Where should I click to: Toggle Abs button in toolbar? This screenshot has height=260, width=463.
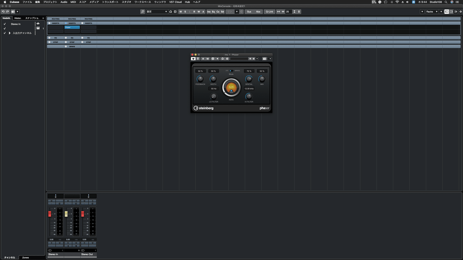click(258, 12)
